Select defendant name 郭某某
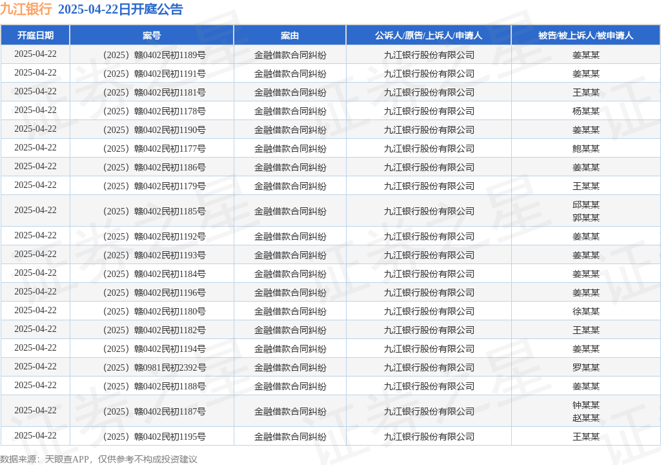 tap(586, 218)
